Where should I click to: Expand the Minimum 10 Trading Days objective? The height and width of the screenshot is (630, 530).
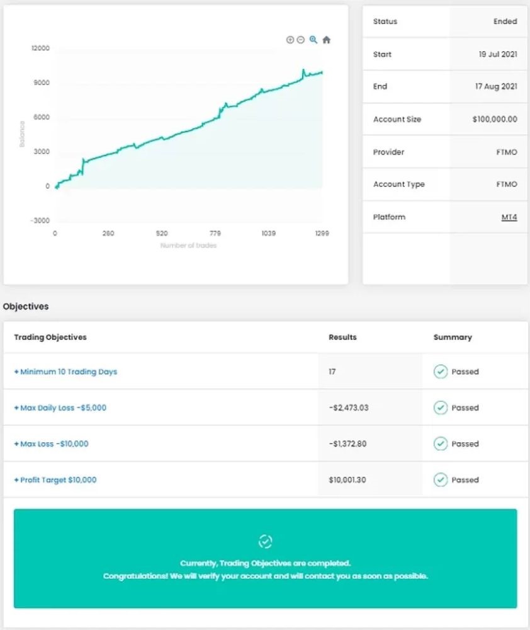[65, 372]
